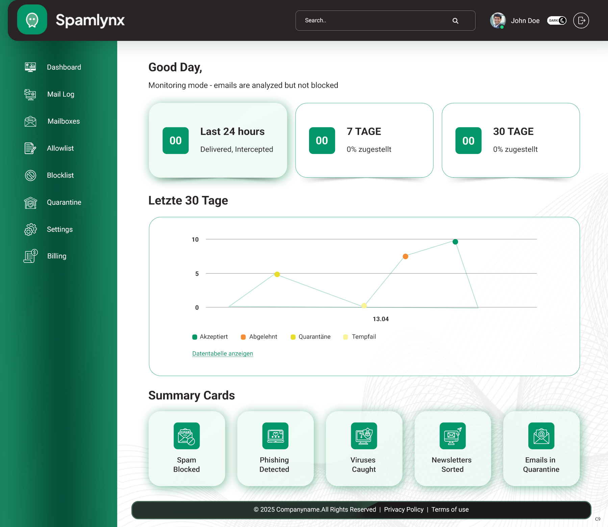Select the 7 TAGE card title
Screen dimensions: 608x527
tap(364, 131)
